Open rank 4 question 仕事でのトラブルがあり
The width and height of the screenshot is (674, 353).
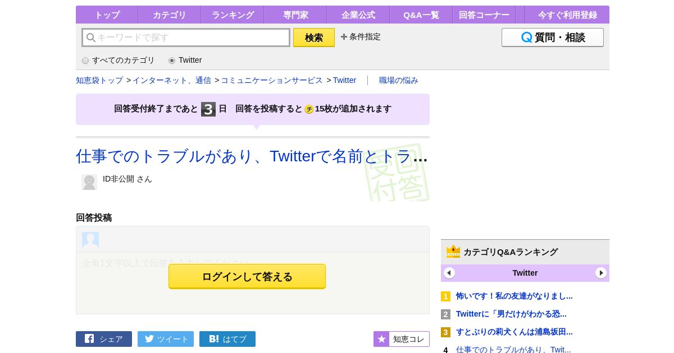[x=513, y=349]
